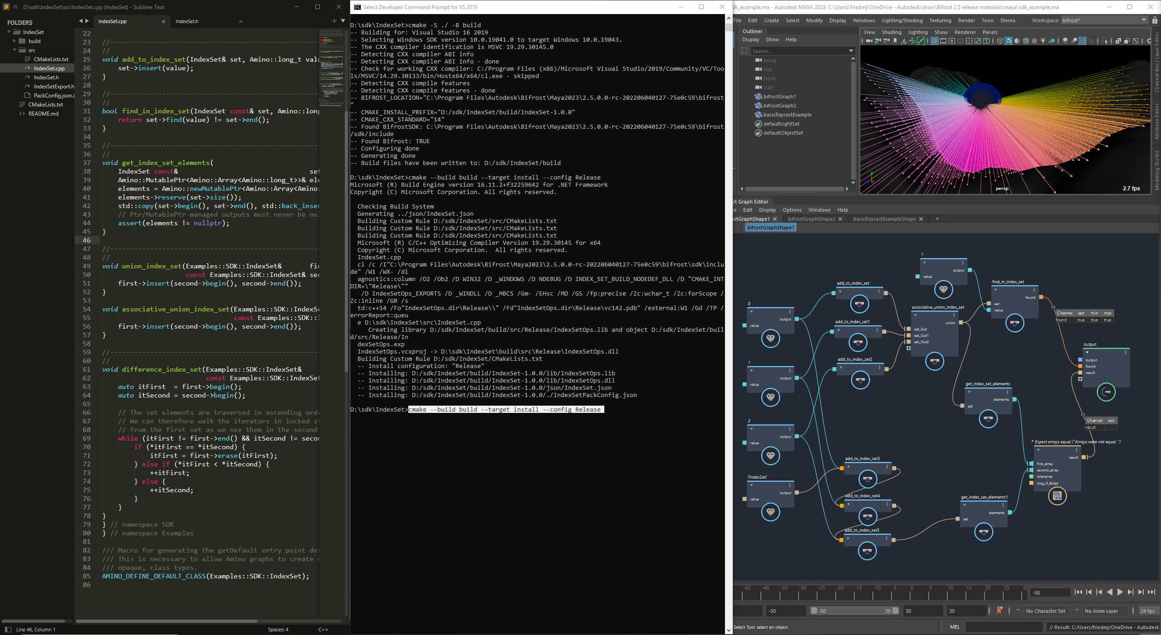This screenshot has height=635, width=1161.
Task: Toggle the viewport grid display icon
Action: coord(935,41)
